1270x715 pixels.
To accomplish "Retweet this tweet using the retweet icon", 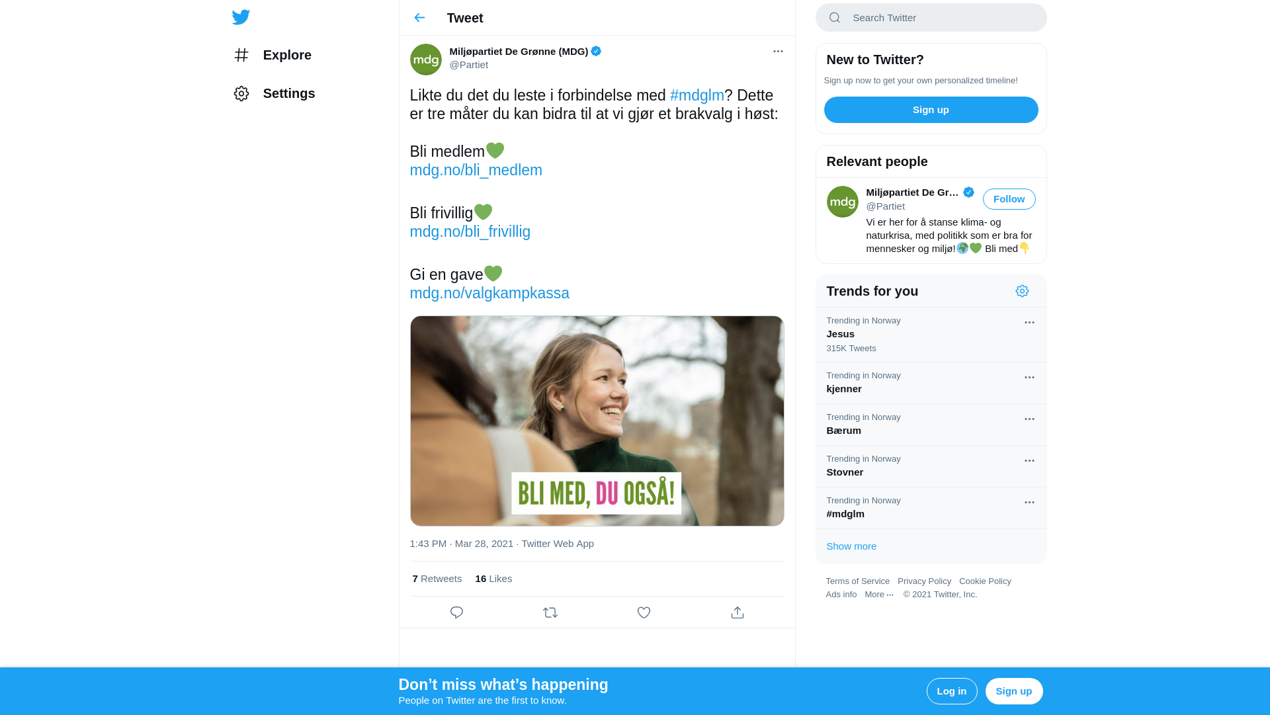I will (x=550, y=612).
